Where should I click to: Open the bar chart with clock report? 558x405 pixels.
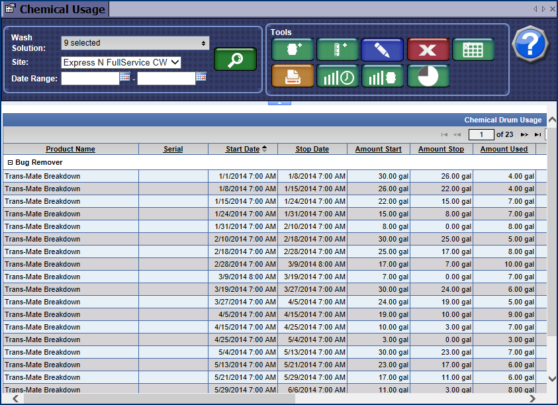click(x=337, y=76)
